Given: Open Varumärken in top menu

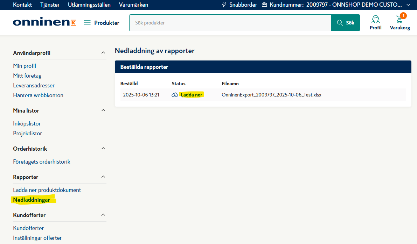Looking at the screenshot, I should (133, 5).
